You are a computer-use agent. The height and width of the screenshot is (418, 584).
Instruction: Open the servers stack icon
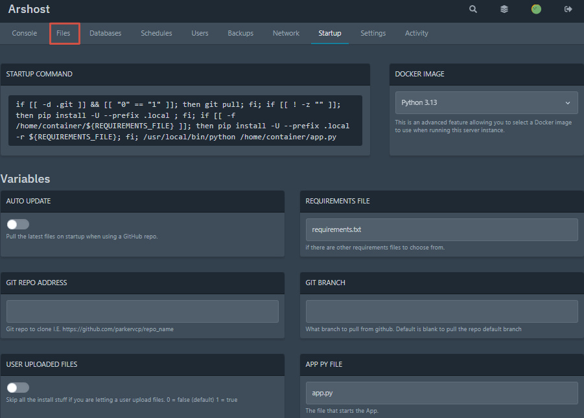[x=504, y=9]
